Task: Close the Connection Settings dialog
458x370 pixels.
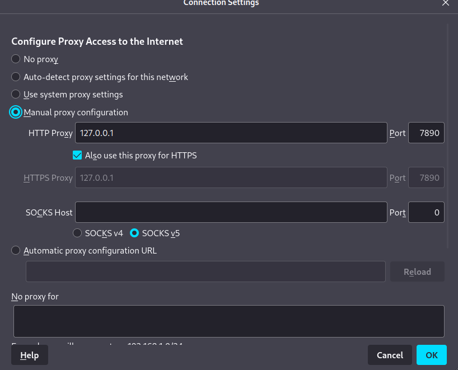Action: [x=445, y=3]
